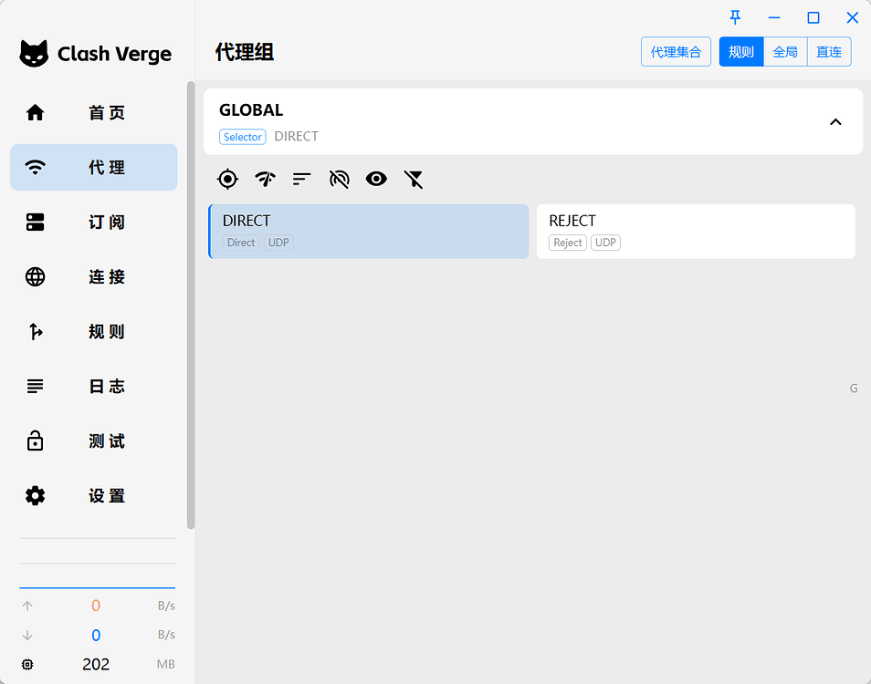Click the download arrow icon
Screen dimensions: 871x684
pyautogui.click(x=27, y=635)
